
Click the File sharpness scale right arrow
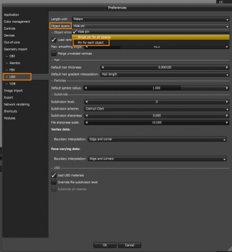point(227,122)
